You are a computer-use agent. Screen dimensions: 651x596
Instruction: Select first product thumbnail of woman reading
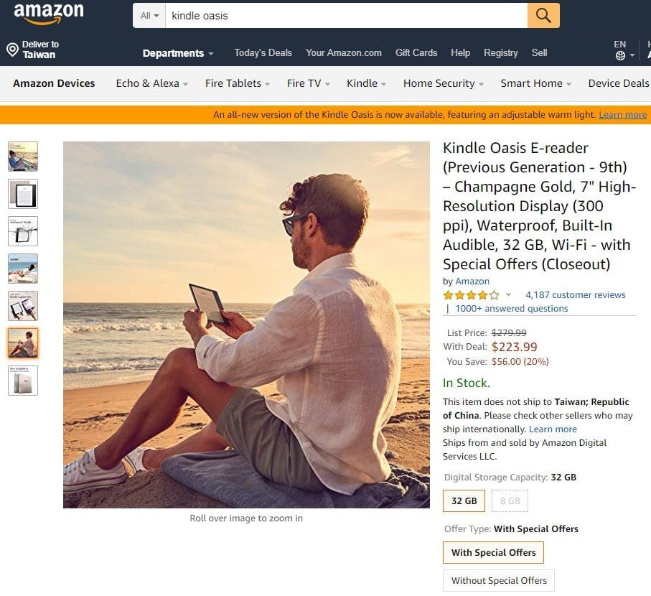(x=23, y=157)
